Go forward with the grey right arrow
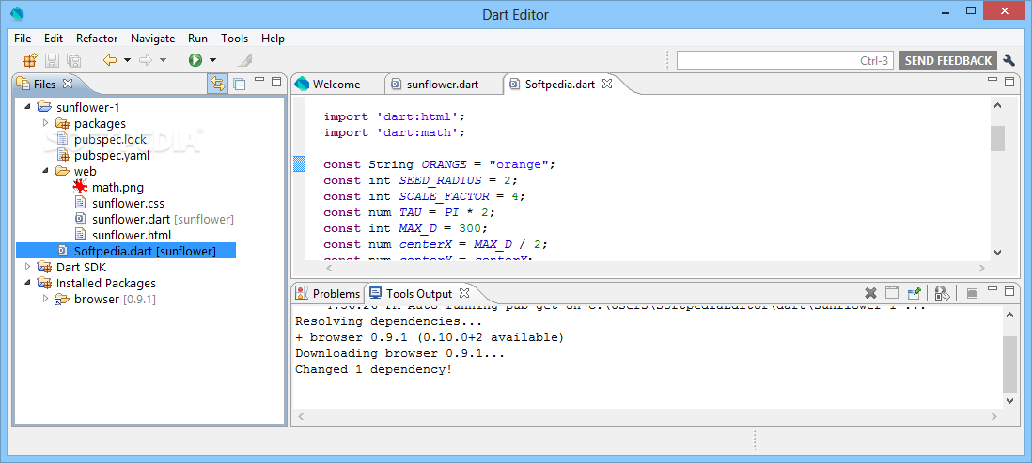The image size is (1032, 463). 146,60
